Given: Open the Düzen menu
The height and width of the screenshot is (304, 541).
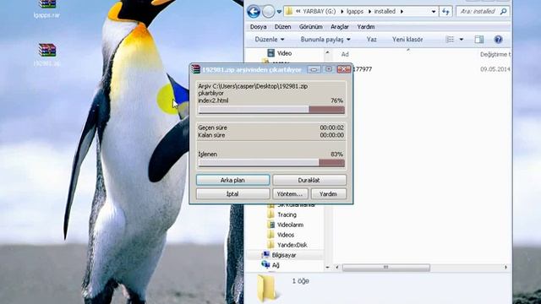Looking at the screenshot, I should click(282, 27).
